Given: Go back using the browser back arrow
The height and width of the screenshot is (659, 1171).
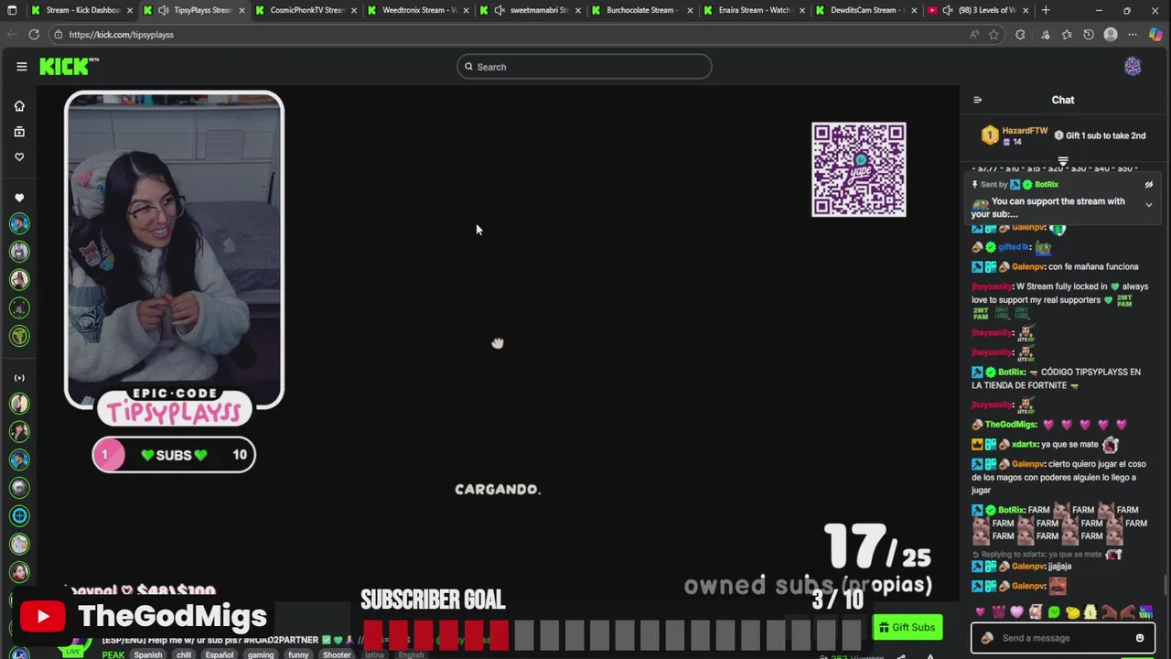Looking at the screenshot, I should [11, 35].
